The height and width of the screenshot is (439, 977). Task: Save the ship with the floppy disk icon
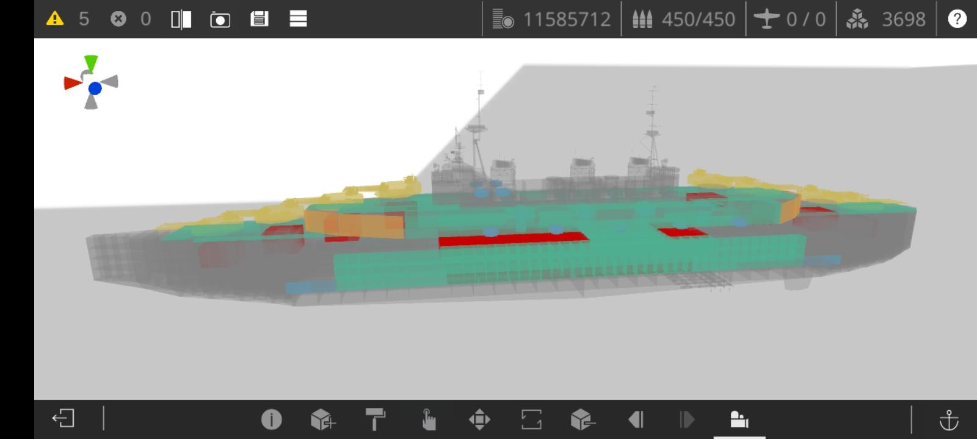(260, 19)
